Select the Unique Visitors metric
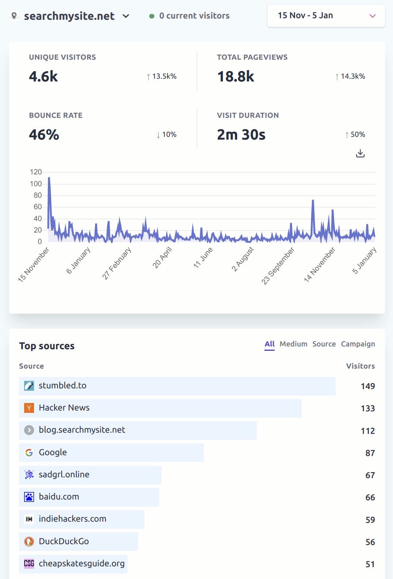Viewport: 393px width, 579px height. (103, 70)
